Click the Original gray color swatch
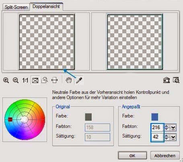Screen dimensions: 183x162 [x=88, y=117]
